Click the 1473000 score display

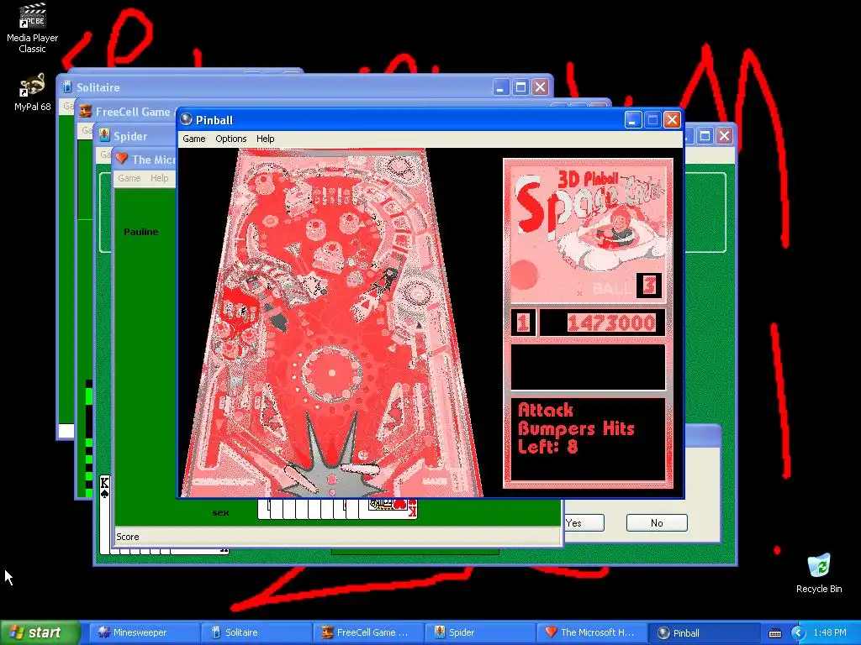(x=602, y=322)
